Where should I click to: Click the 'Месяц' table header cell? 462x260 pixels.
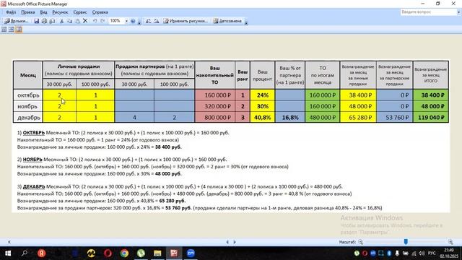coord(28,75)
